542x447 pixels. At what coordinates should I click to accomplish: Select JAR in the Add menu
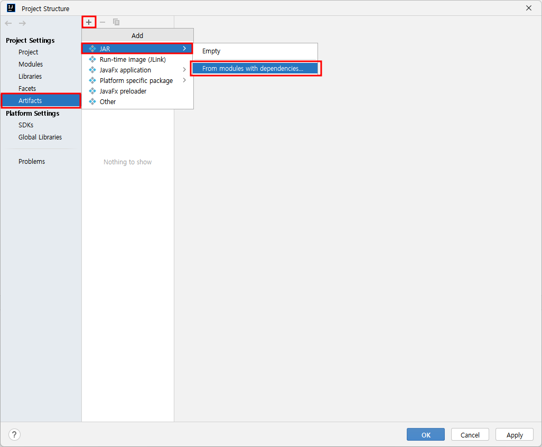[137, 49]
